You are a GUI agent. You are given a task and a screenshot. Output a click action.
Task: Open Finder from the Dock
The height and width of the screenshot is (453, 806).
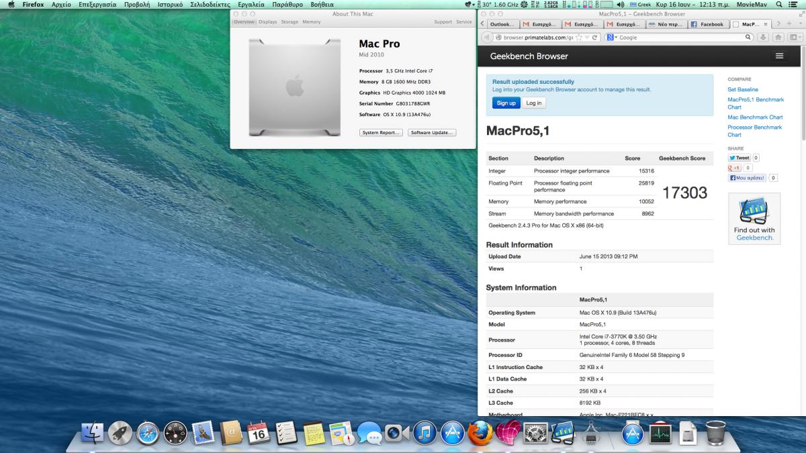point(92,433)
